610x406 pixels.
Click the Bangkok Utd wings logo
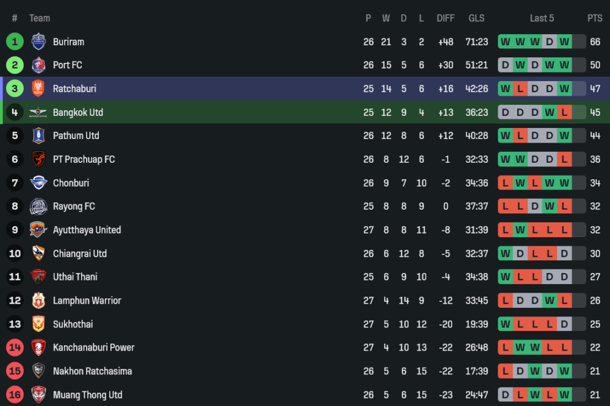38,112
